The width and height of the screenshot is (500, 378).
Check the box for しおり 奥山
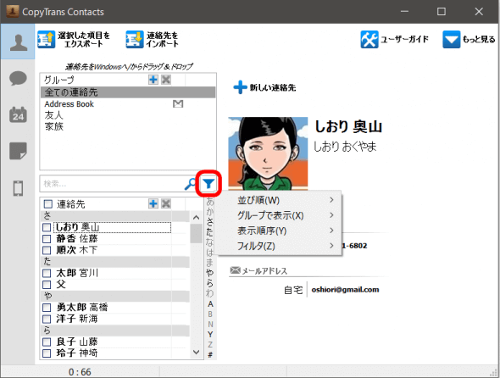[47, 227]
